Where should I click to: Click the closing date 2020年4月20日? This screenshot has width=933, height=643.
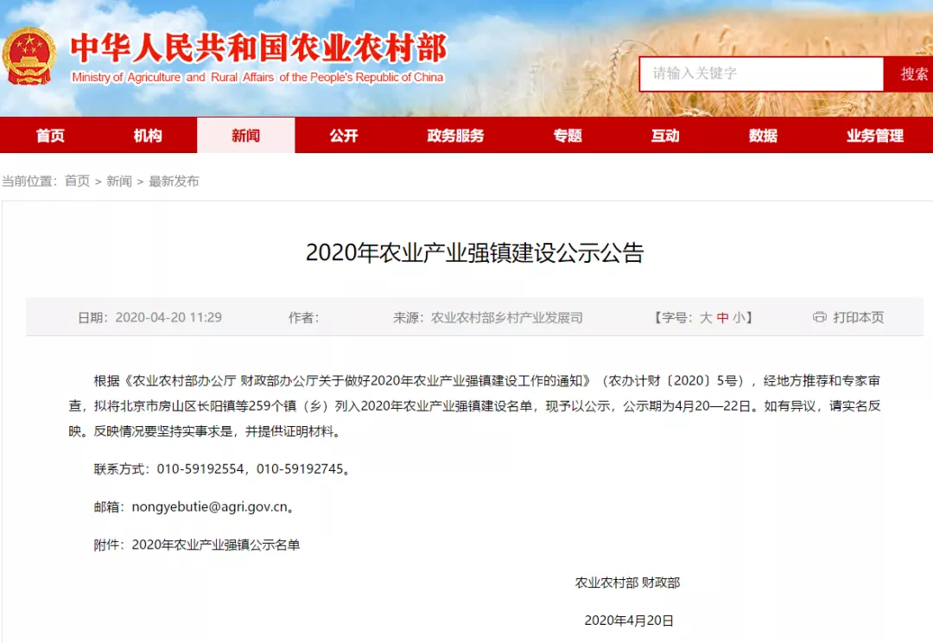[629, 621]
